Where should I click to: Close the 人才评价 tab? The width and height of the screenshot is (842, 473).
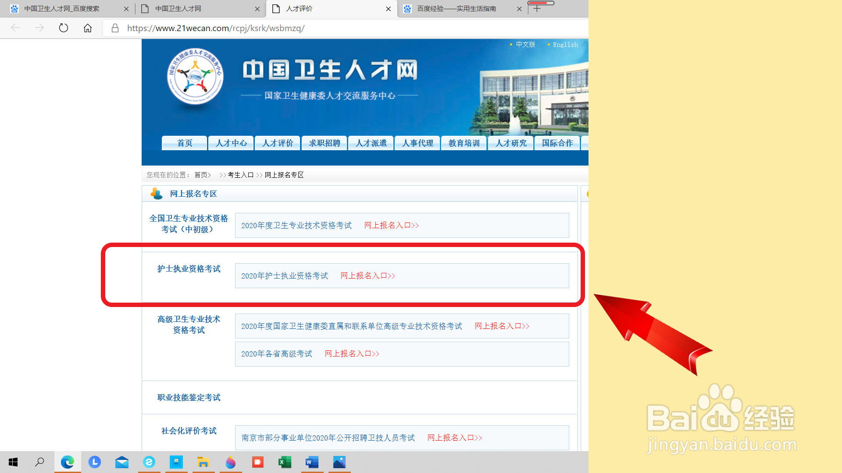pos(388,9)
